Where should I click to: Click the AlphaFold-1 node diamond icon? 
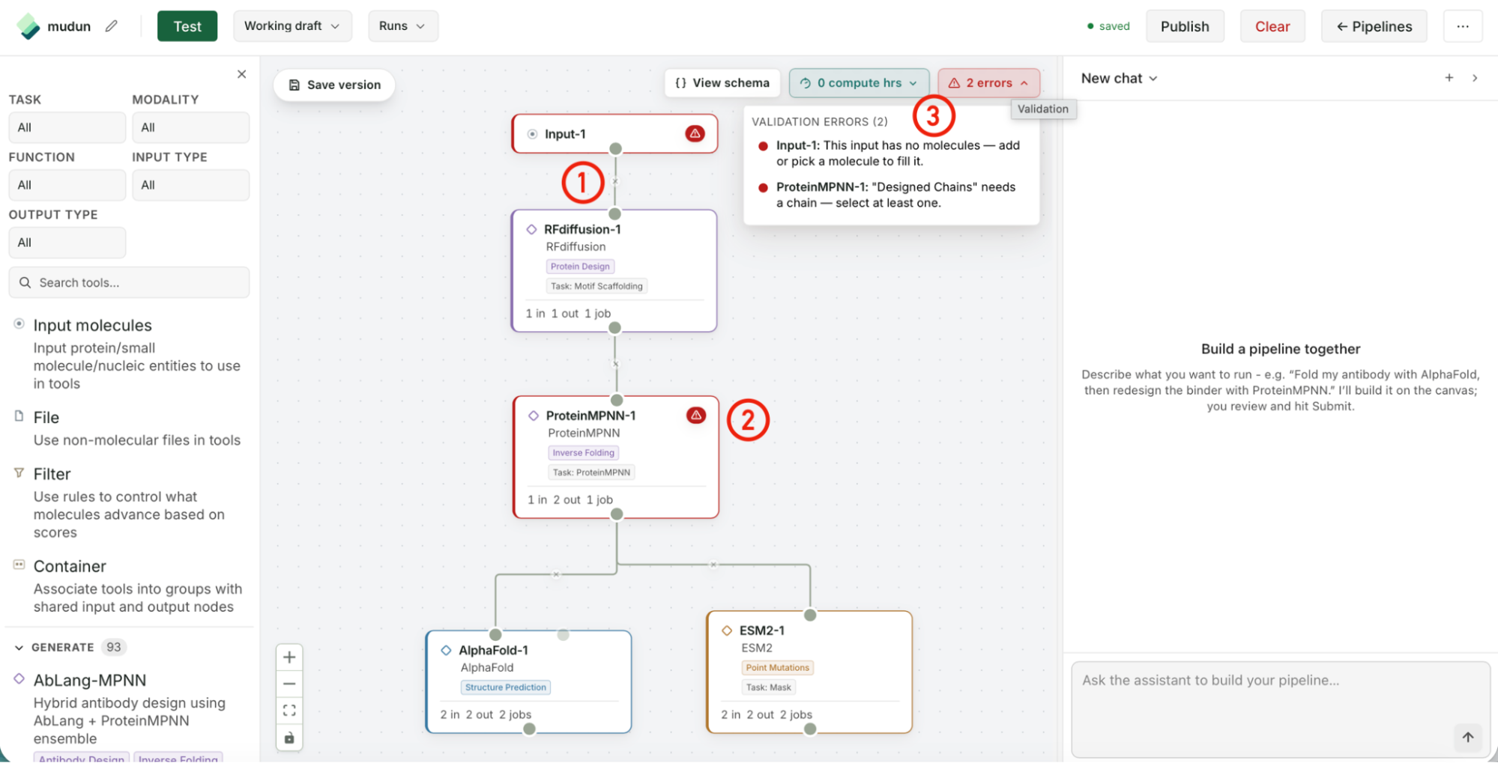tap(446, 650)
